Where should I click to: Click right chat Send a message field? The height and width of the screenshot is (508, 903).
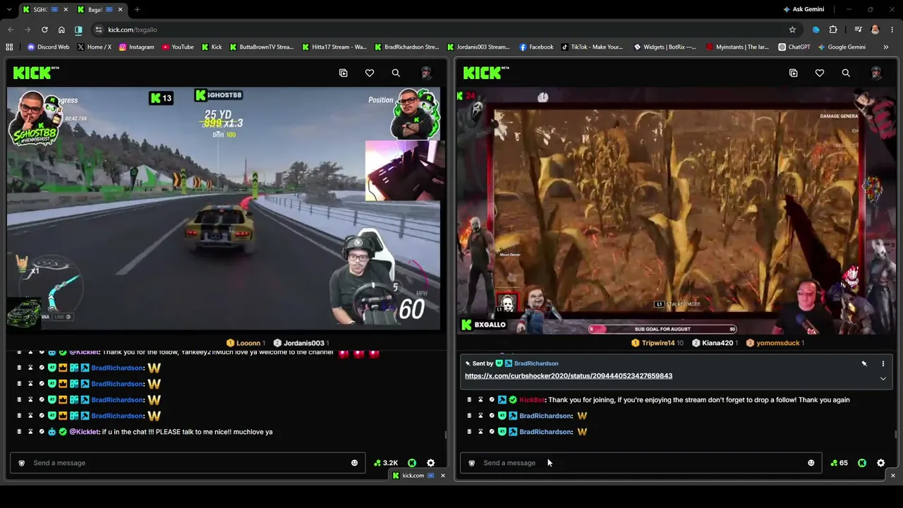click(x=641, y=463)
